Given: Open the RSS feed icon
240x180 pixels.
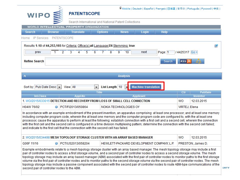Looking at the screenshot, I should click(186, 61).
